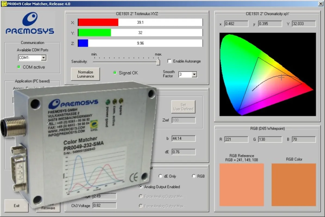
Task: Click the 'Application (PC based)' group title
Action: 32,81
